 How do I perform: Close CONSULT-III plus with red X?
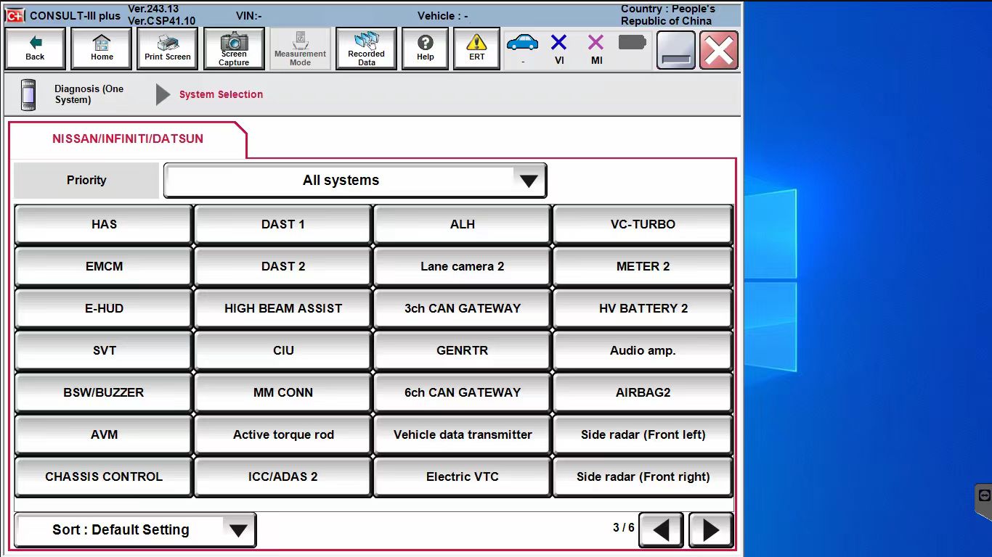[719, 50]
